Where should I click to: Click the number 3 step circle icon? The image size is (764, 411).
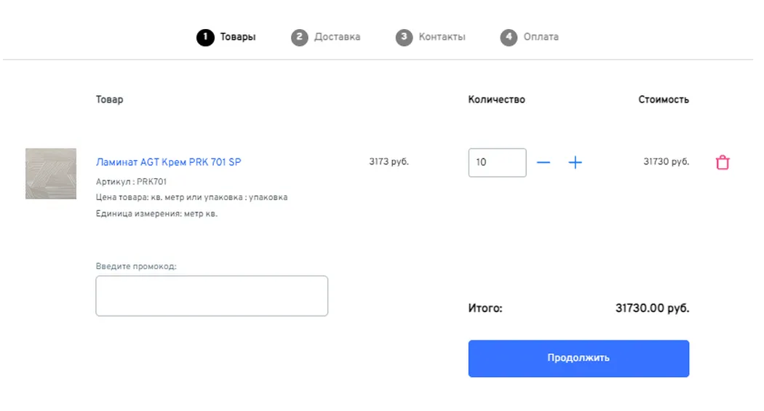pyautogui.click(x=404, y=37)
